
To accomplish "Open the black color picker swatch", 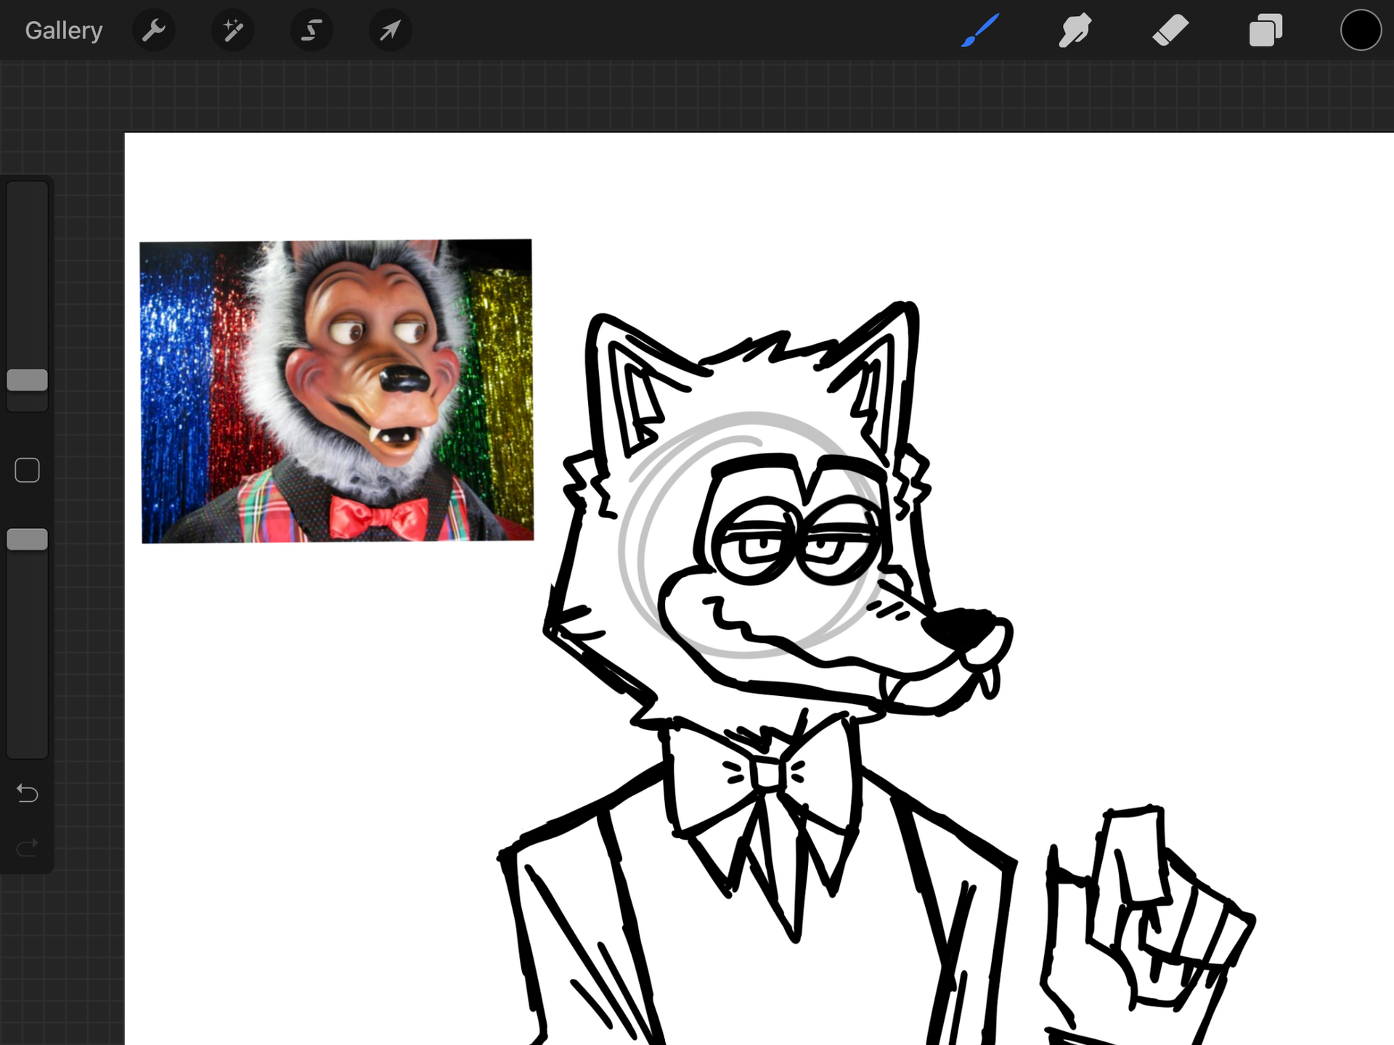I will (x=1361, y=30).
